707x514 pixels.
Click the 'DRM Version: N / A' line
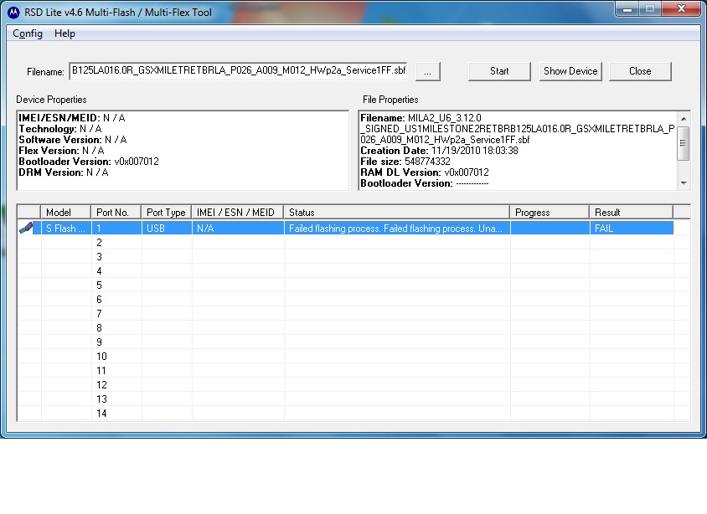[64, 172]
